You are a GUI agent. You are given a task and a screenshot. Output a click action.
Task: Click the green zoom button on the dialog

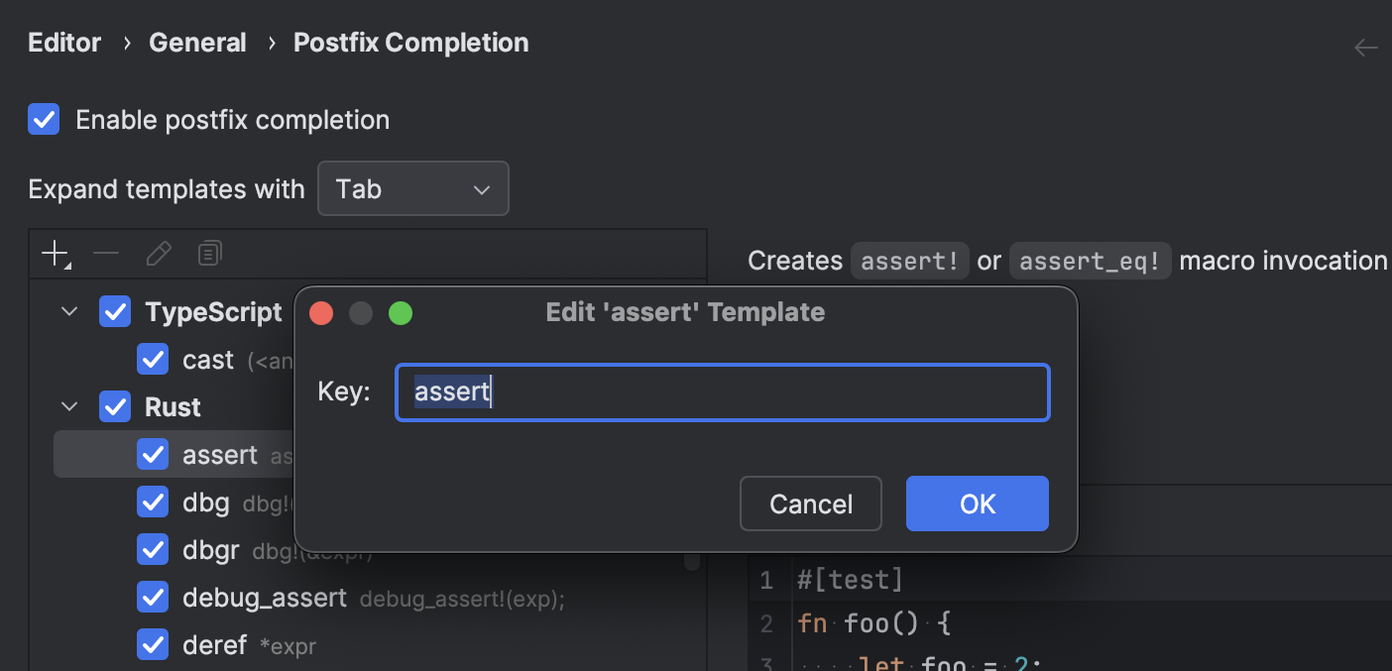click(401, 312)
